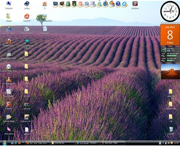
Task: Click the volume speaker tray icon
Action: tap(169, 143)
